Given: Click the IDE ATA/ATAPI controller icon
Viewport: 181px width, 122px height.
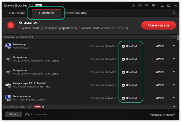Looking at the screenshot, I should pos(8,85).
